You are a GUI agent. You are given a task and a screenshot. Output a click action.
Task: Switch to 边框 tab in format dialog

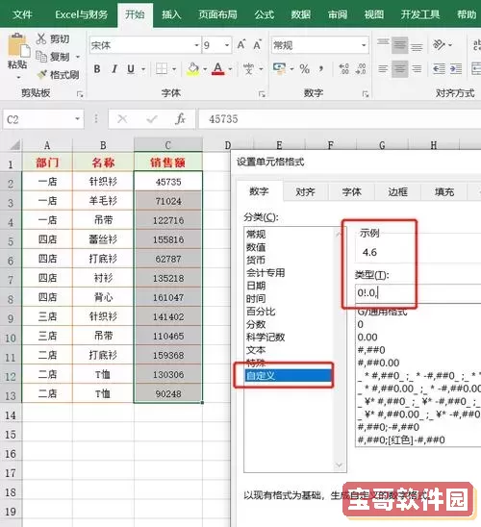click(x=397, y=192)
